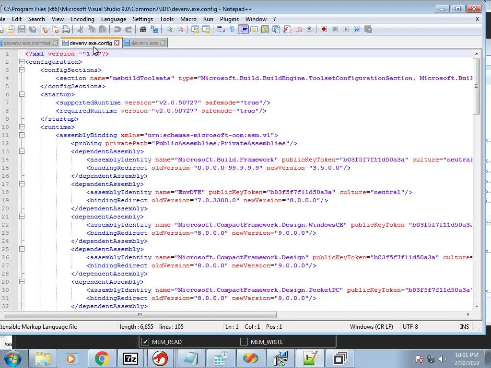Toggle Word wrap toolbar icon

pos(221,29)
